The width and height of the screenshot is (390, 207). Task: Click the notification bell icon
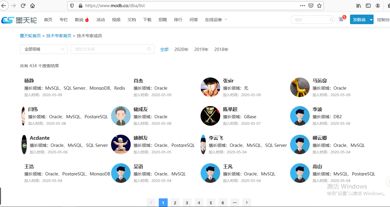341,20
